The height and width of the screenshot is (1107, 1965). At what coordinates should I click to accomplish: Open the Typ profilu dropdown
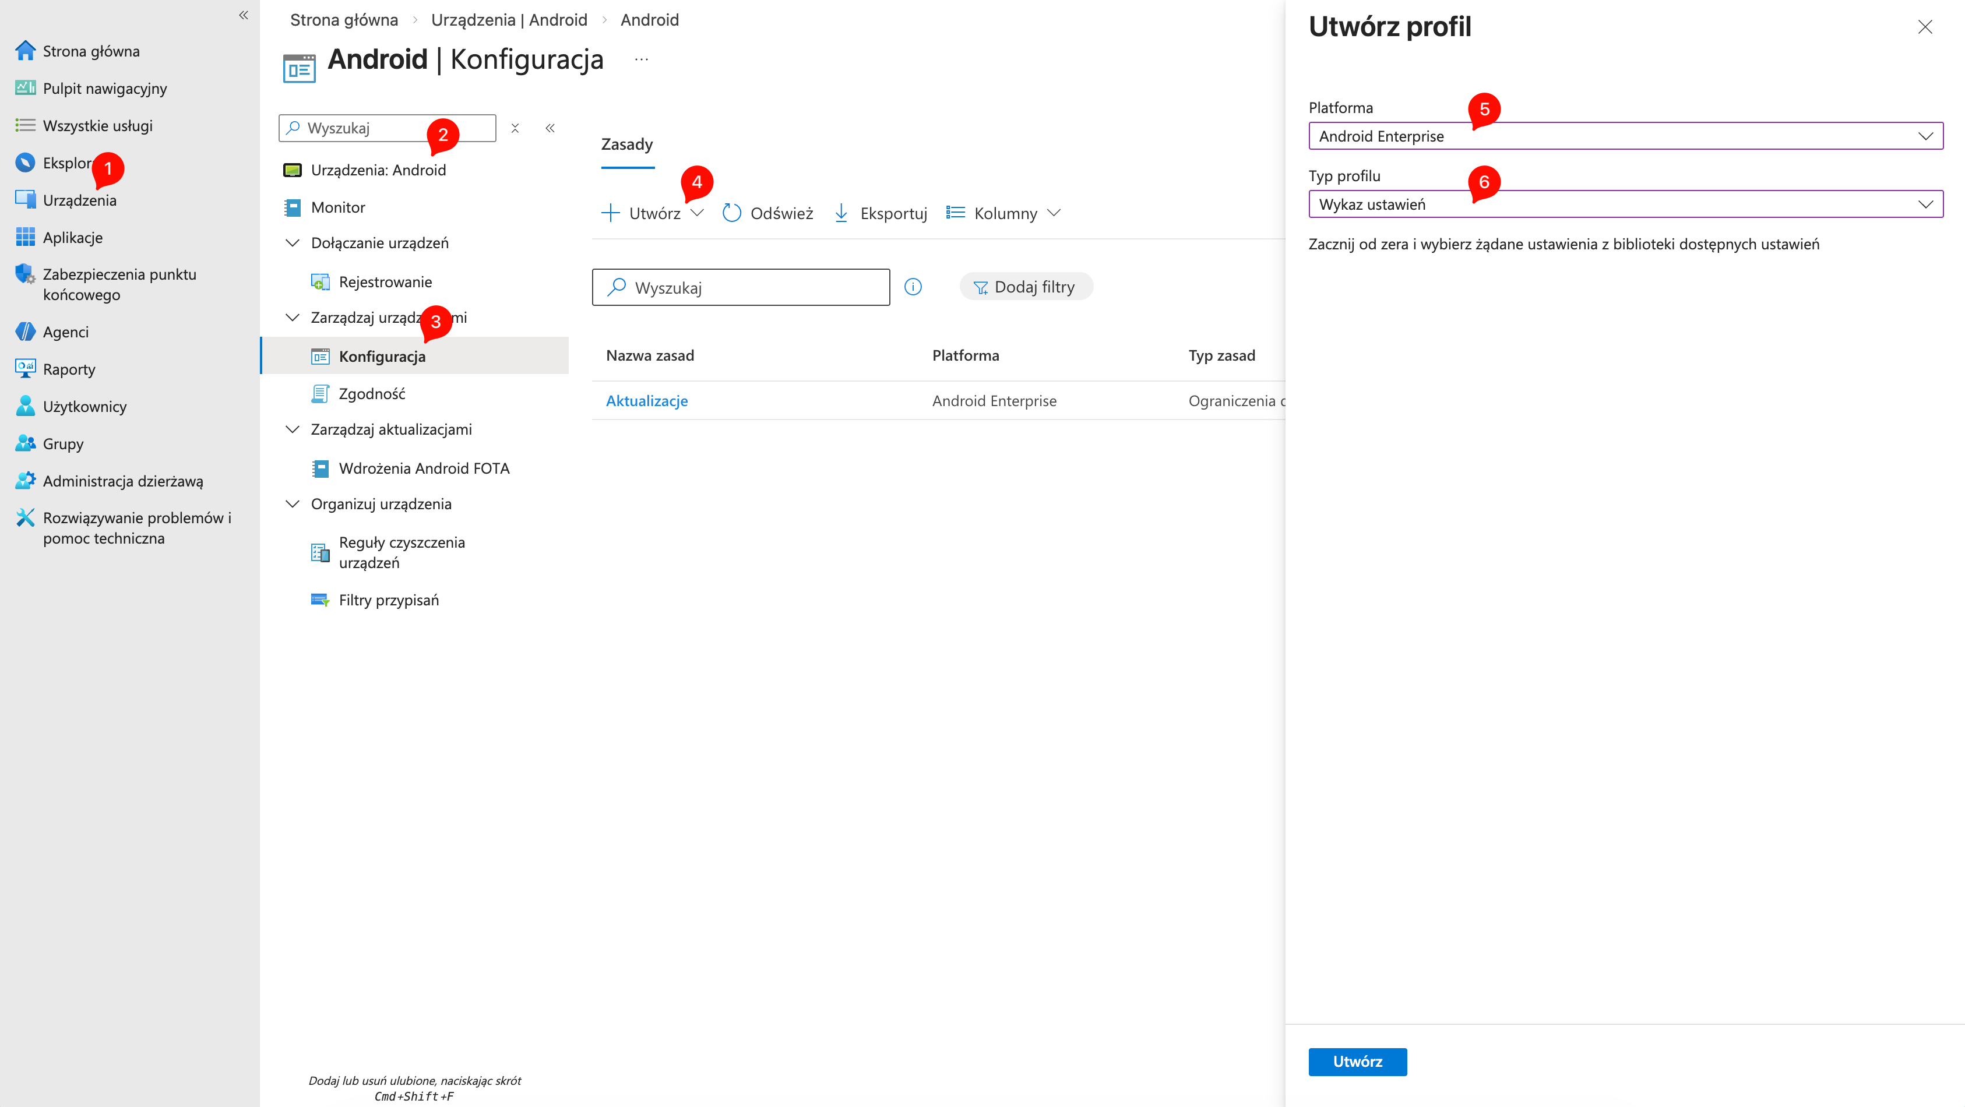[x=1625, y=204]
